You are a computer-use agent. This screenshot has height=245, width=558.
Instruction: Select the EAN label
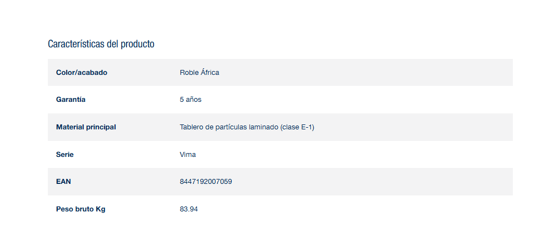pos(63,182)
